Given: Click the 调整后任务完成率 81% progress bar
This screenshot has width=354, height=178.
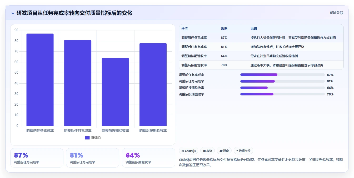Looking at the screenshot, I should [282, 81].
